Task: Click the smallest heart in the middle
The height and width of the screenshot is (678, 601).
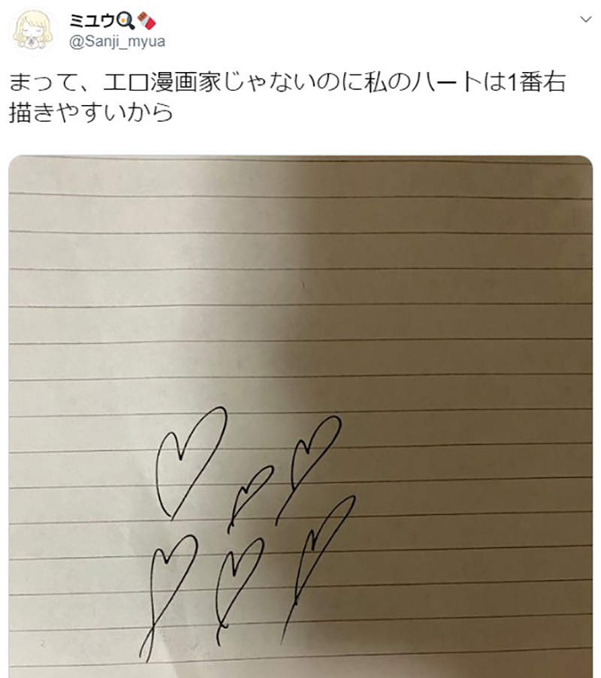Action: [250, 498]
